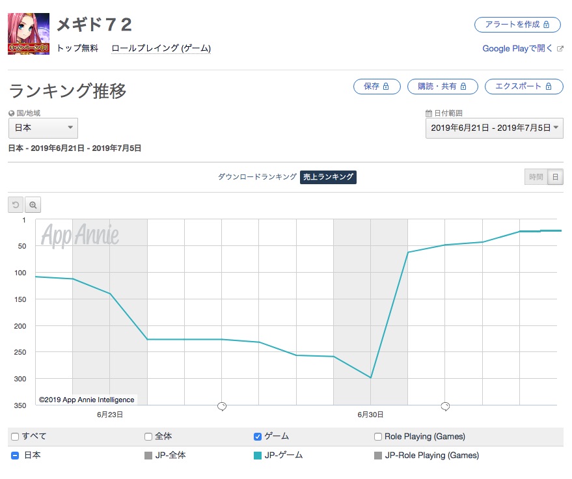
Task: Click the globe icon next to 国/地域
Action: 11,113
